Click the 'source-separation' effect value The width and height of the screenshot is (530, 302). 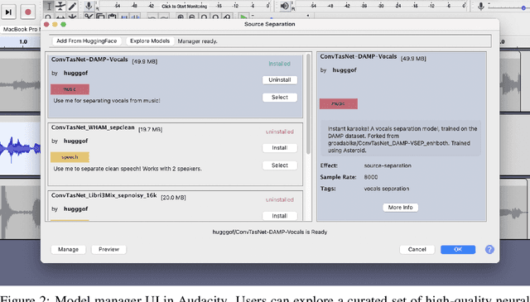[x=388, y=165]
